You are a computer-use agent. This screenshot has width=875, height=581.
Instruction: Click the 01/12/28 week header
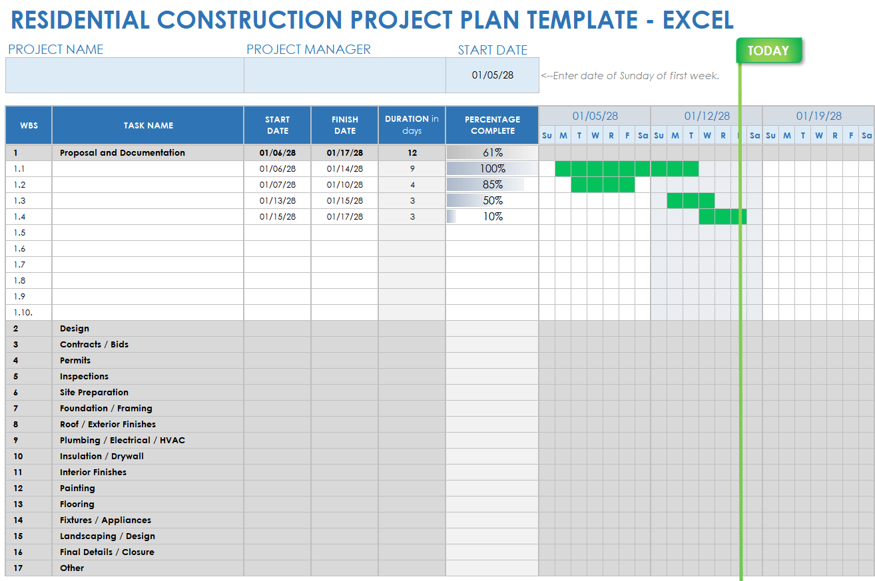(x=707, y=116)
